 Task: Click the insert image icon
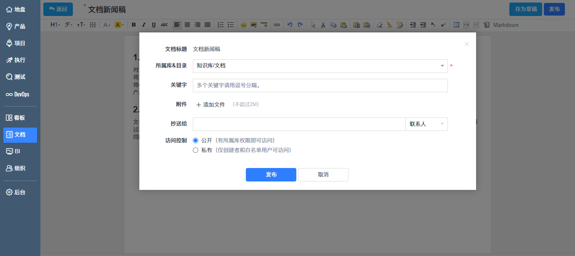click(253, 25)
